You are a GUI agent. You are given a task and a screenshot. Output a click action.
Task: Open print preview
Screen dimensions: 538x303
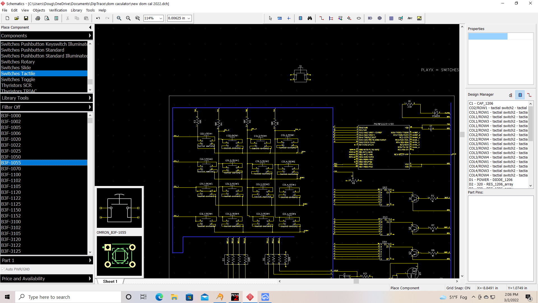coord(47,18)
